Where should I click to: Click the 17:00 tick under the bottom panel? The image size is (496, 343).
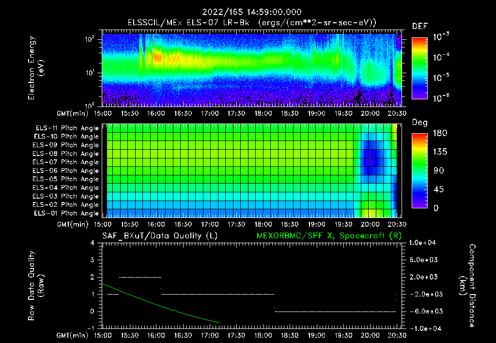[210, 335]
